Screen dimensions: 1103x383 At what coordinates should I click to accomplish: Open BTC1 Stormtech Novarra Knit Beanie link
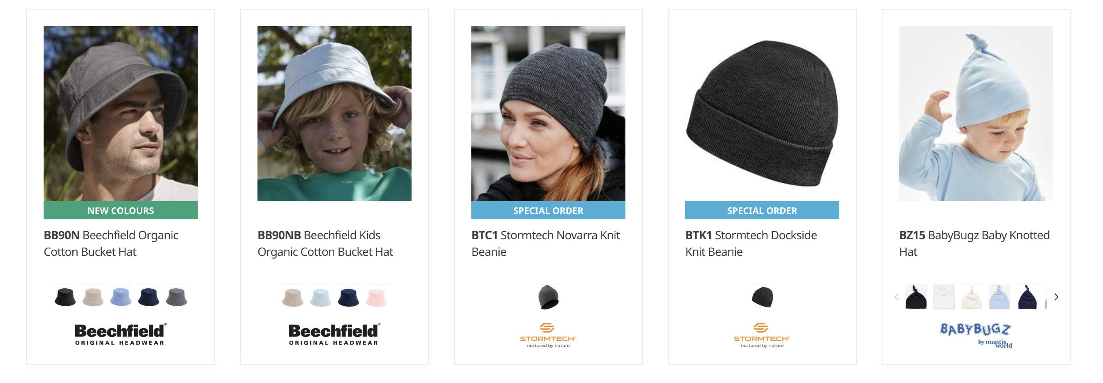tap(546, 243)
